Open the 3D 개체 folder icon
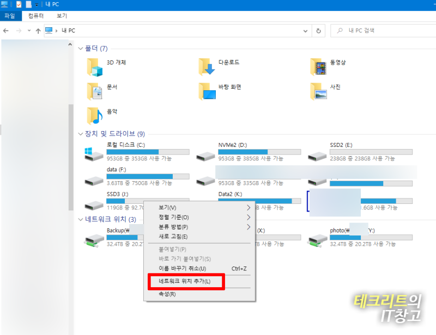The width and height of the screenshot is (436, 335). tap(94, 67)
